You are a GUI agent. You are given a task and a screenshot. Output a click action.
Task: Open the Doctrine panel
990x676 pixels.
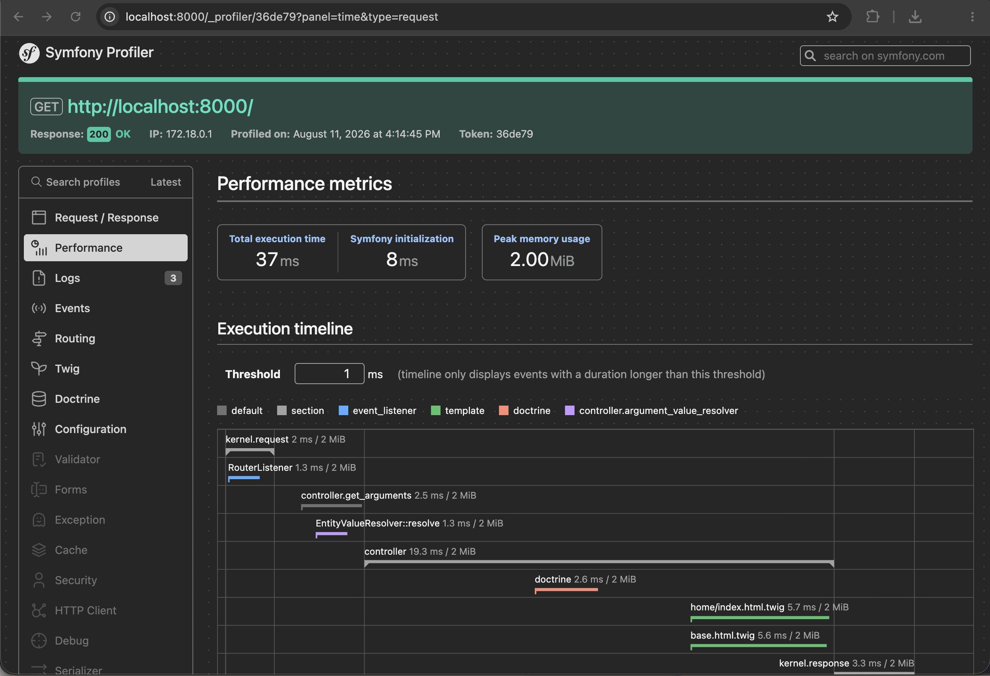(x=106, y=399)
